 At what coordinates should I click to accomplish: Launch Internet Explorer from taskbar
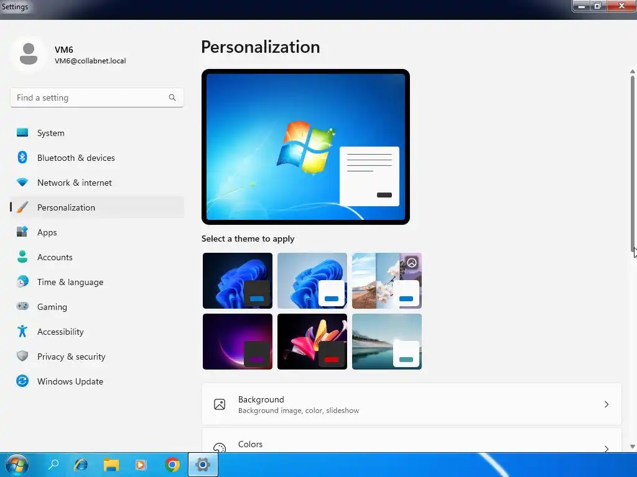point(81,465)
